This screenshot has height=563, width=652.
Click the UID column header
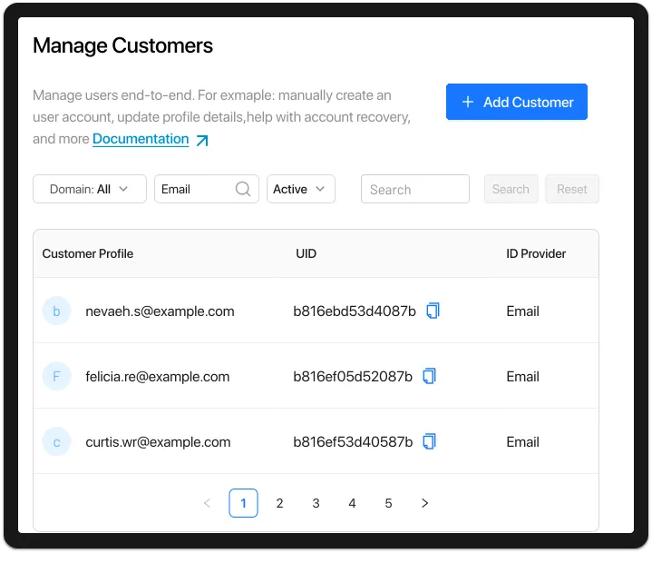coord(306,253)
